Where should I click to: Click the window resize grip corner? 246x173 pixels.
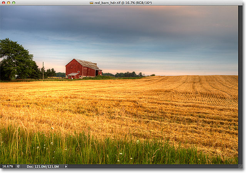coord(240,166)
